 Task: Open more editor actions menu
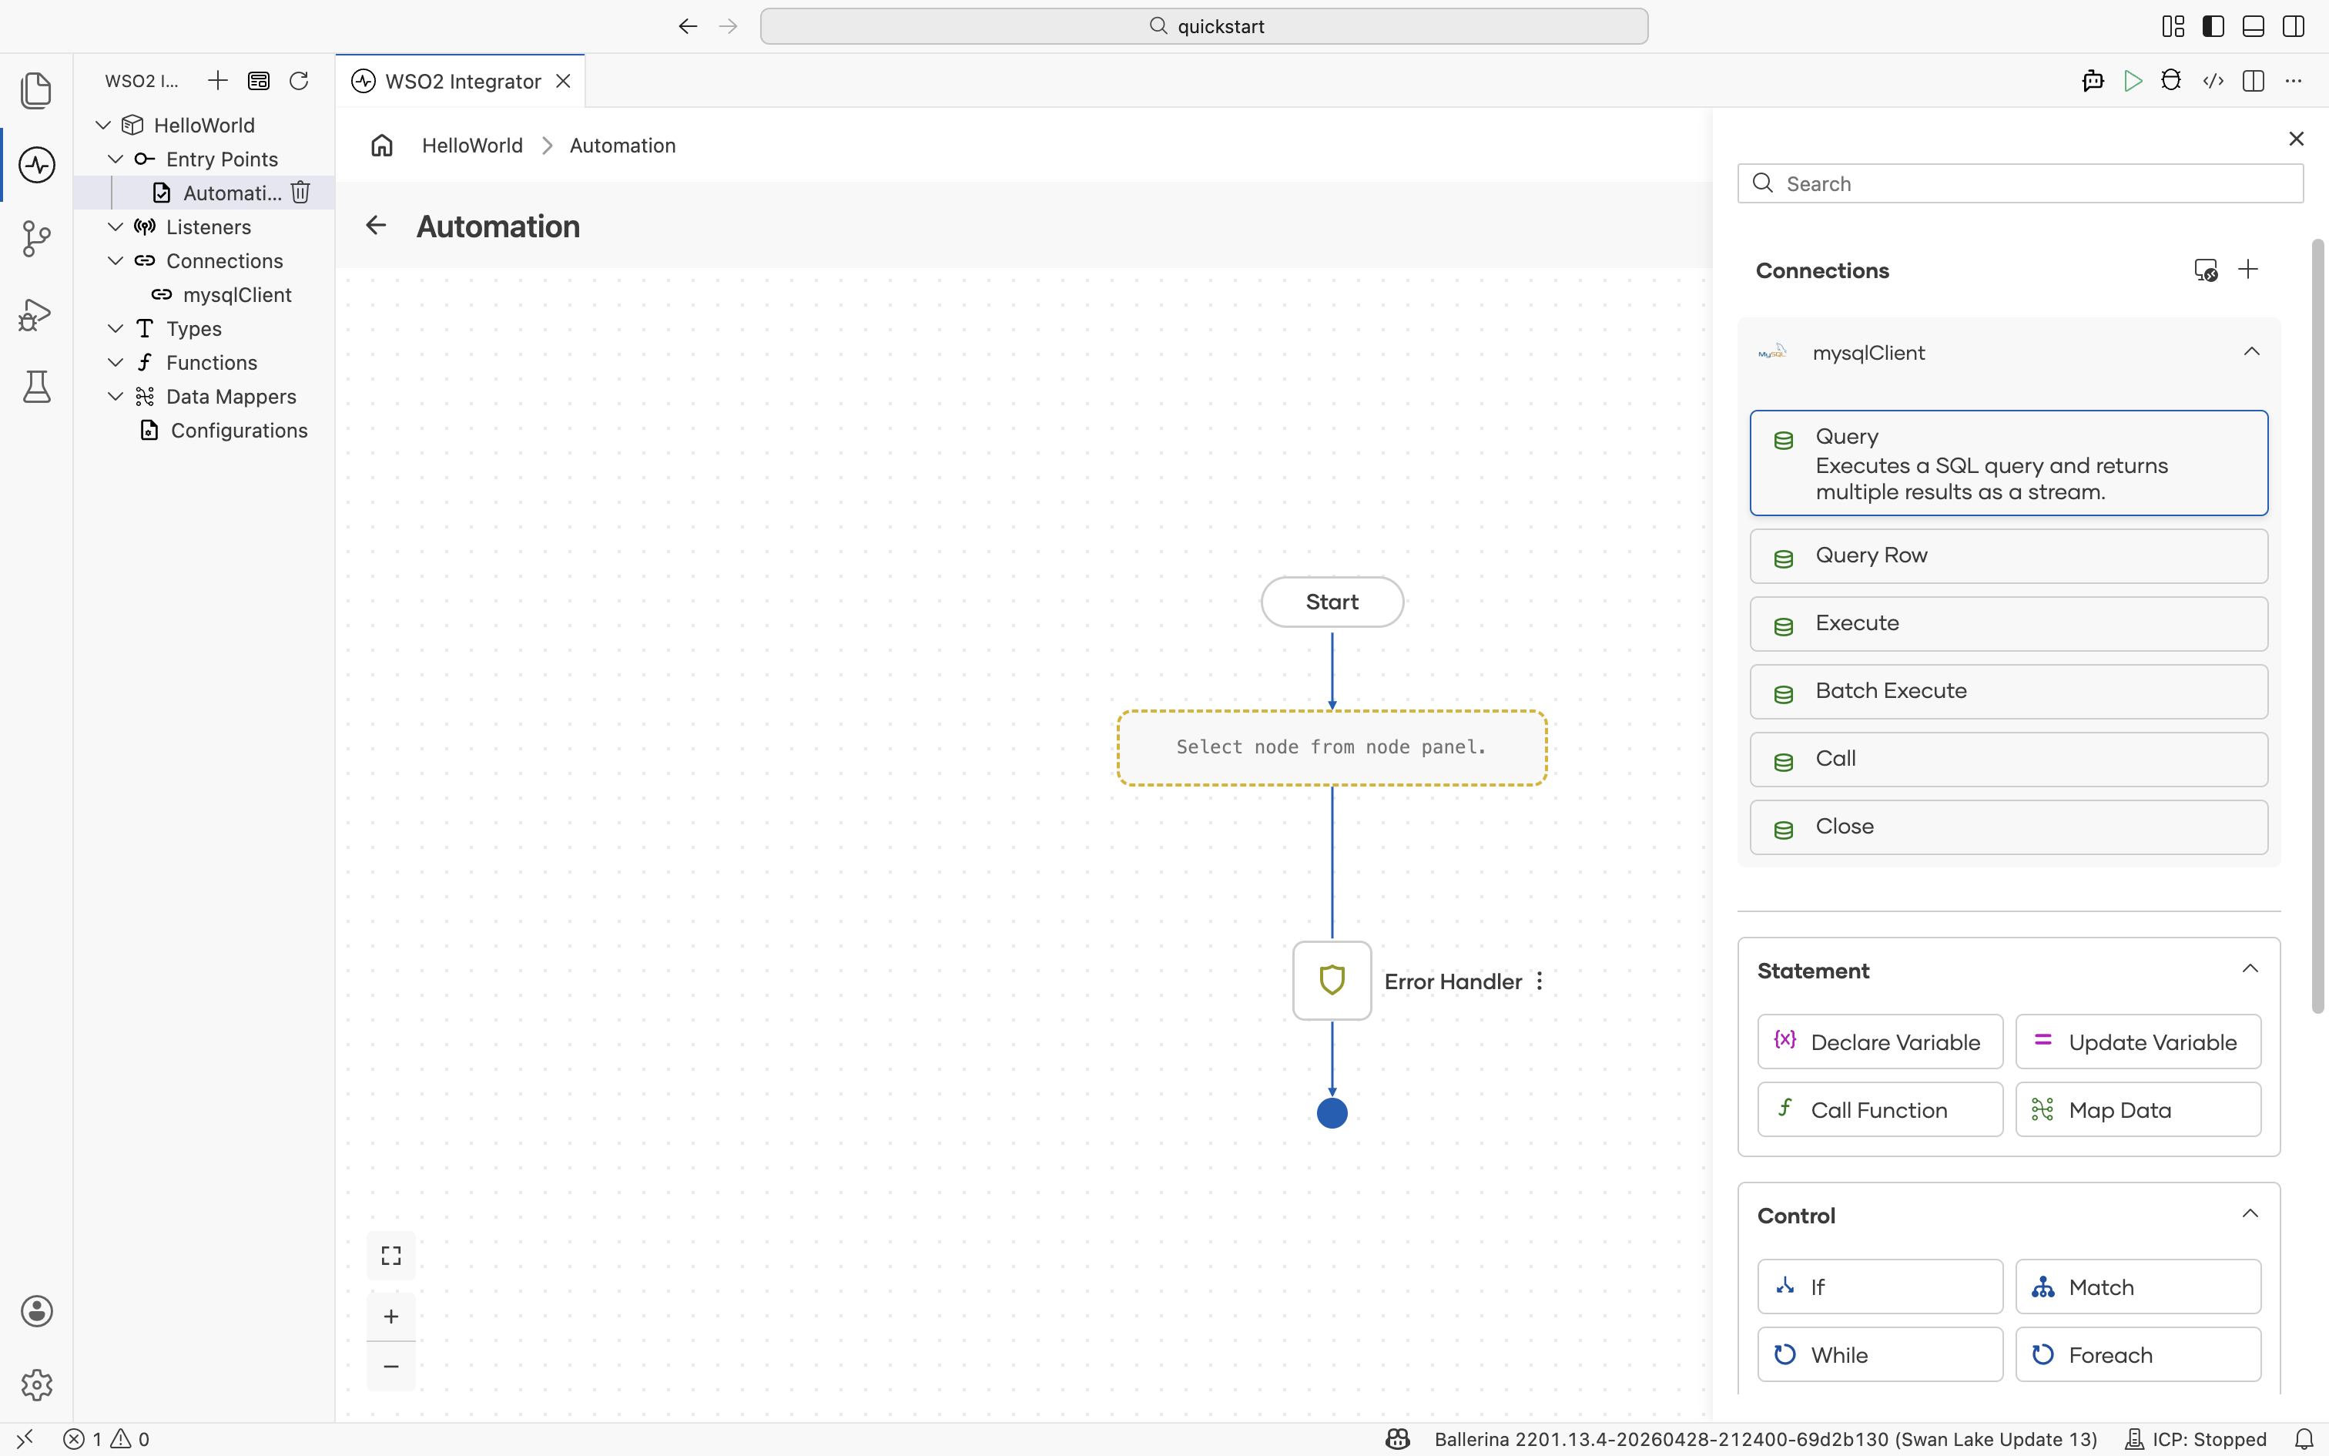point(2294,81)
